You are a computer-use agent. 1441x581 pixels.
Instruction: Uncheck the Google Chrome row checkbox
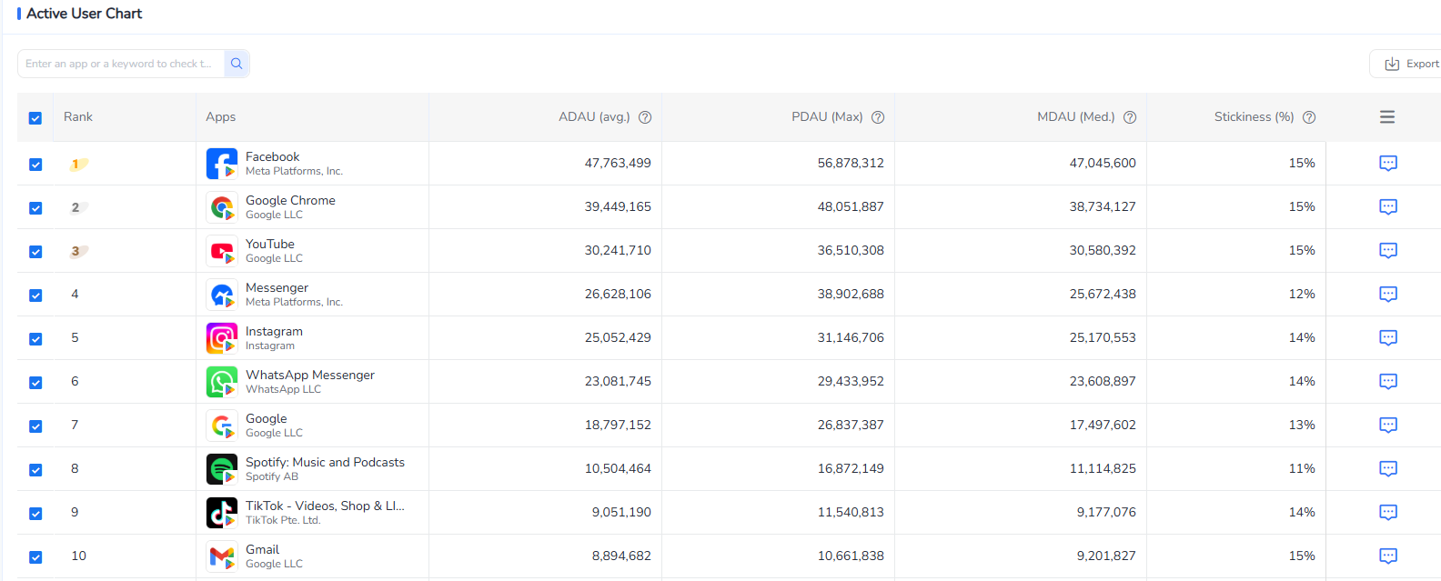pos(35,208)
